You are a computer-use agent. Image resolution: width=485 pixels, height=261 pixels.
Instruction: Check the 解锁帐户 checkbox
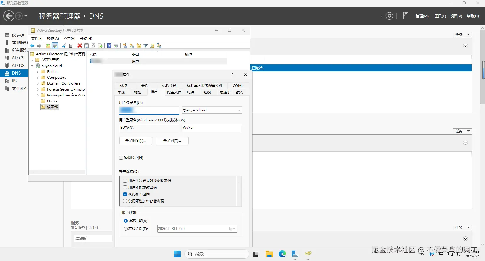coord(121,158)
